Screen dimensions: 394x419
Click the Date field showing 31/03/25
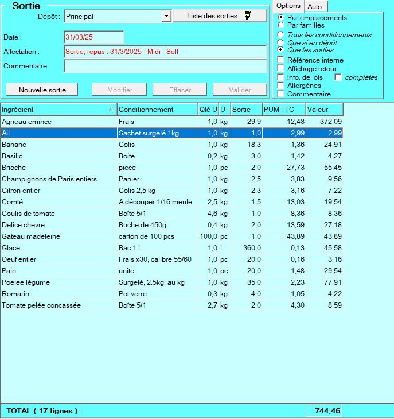pos(93,37)
